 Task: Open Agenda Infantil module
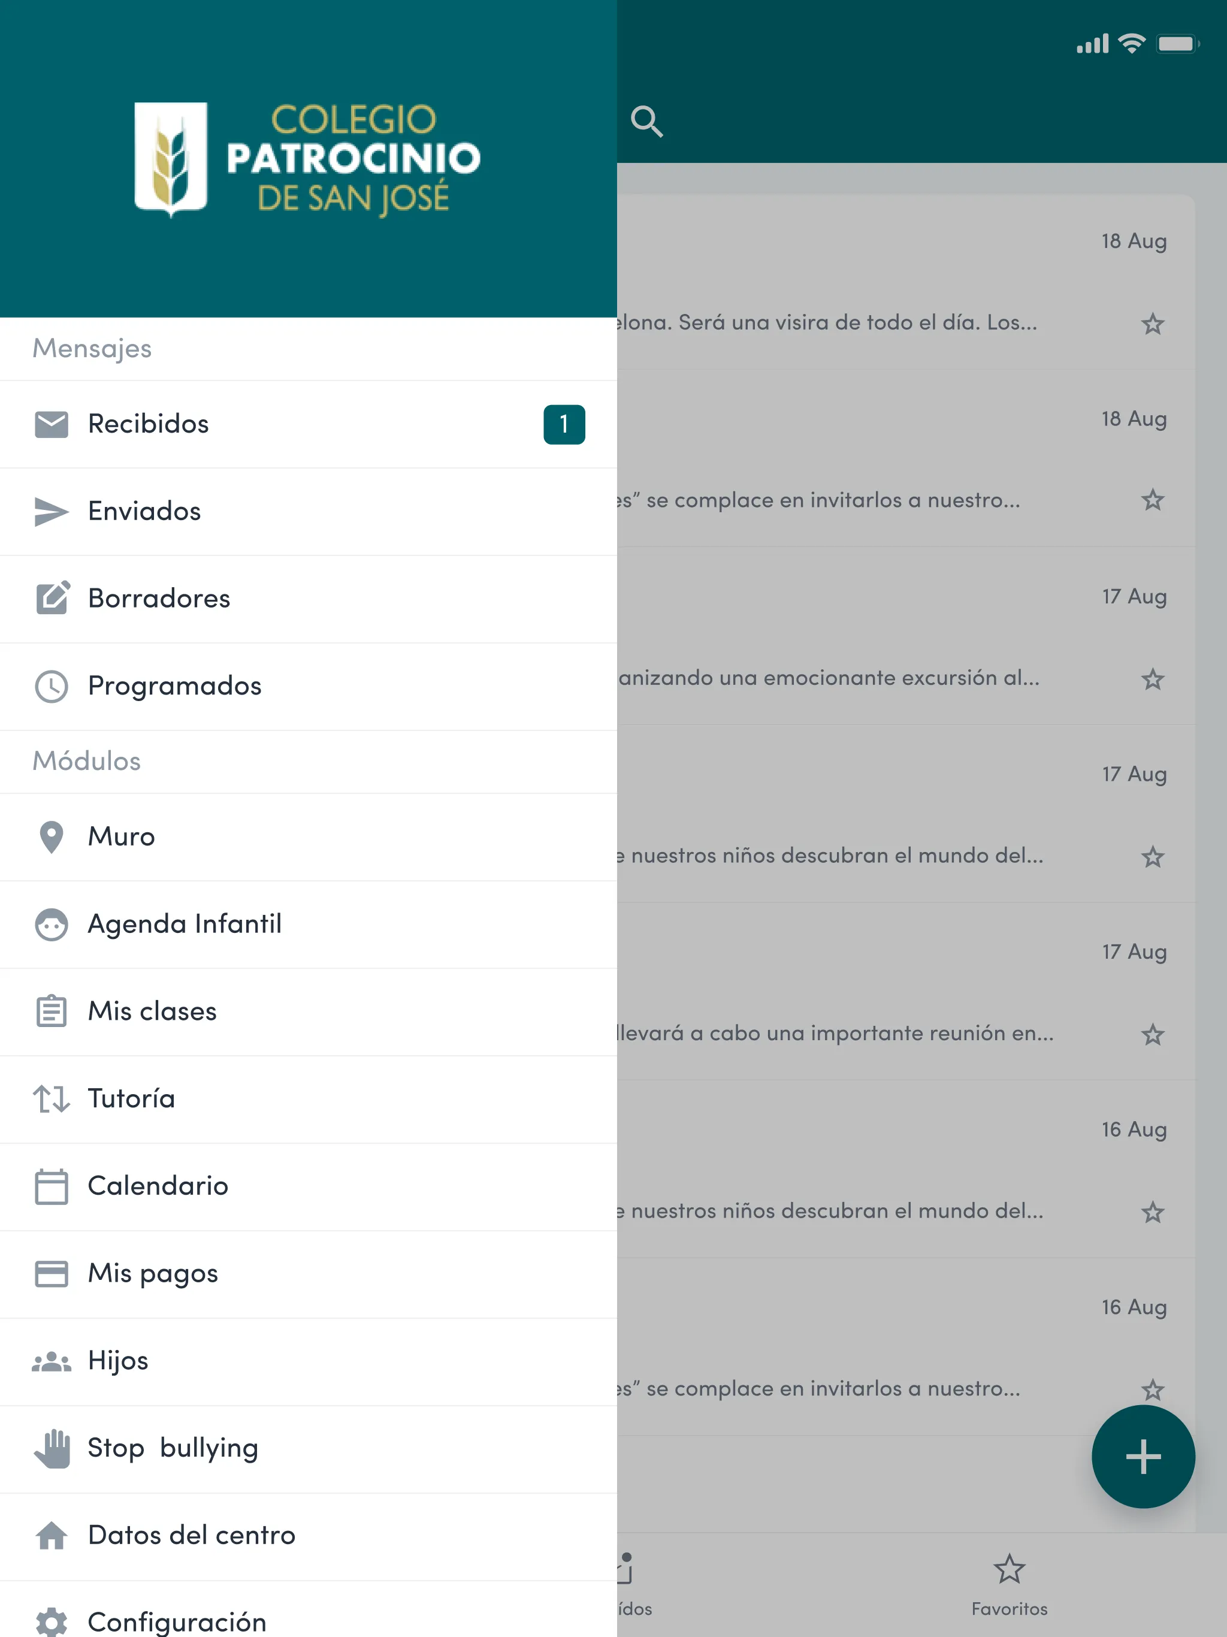tap(185, 923)
